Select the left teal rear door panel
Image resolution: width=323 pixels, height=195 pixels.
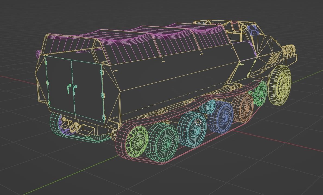coord(59,85)
